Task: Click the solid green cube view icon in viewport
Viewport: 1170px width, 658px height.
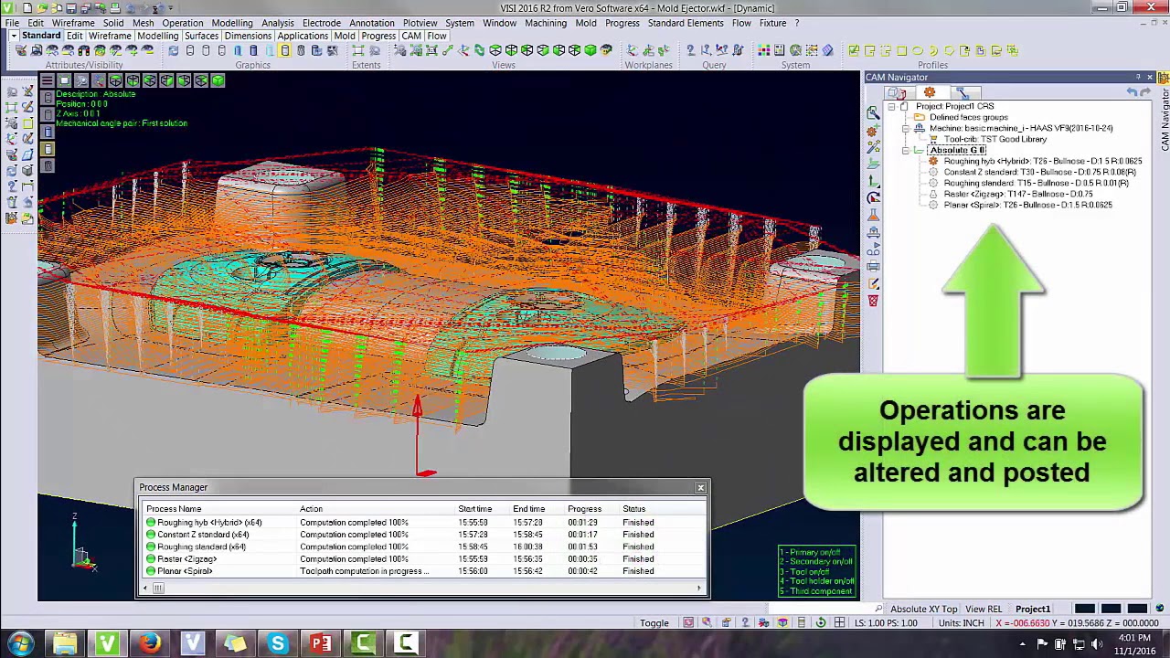Action: pos(218,80)
